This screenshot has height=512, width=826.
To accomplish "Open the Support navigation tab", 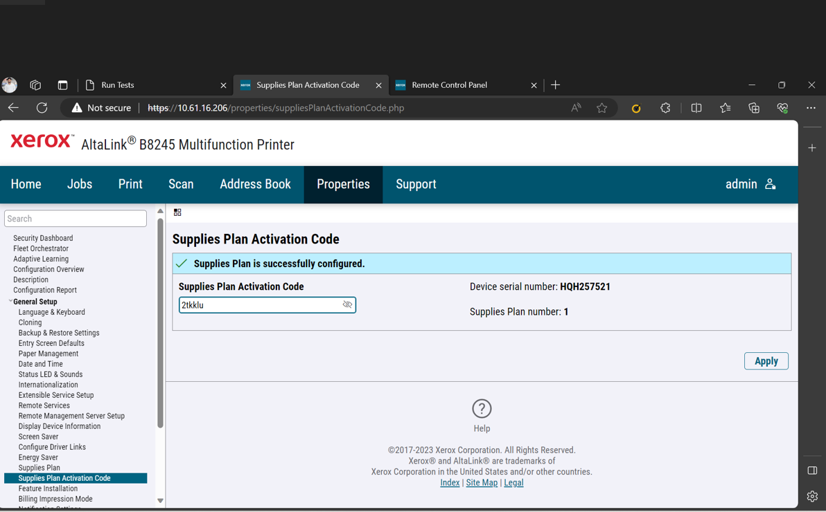I will point(416,184).
